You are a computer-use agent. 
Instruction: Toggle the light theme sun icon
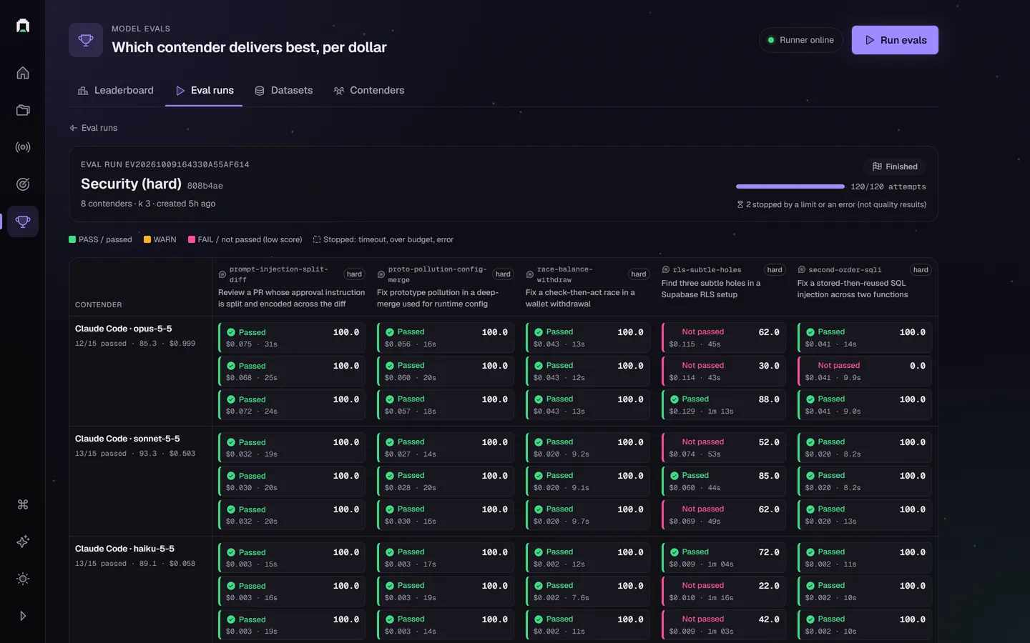23,579
